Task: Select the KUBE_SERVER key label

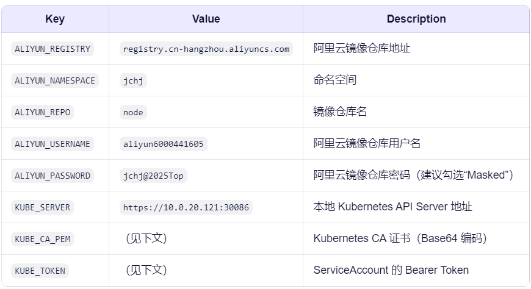Action: pyautogui.click(x=43, y=207)
